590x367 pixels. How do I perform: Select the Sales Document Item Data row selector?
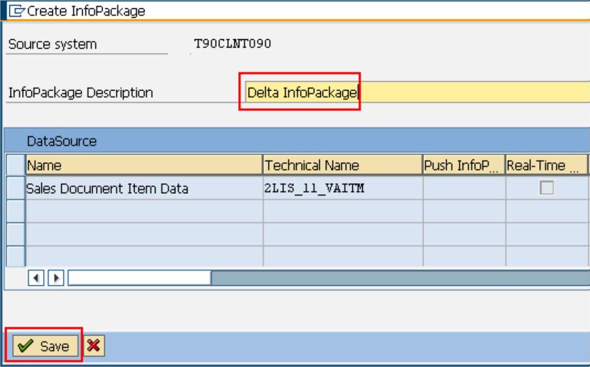(x=17, y=188)
